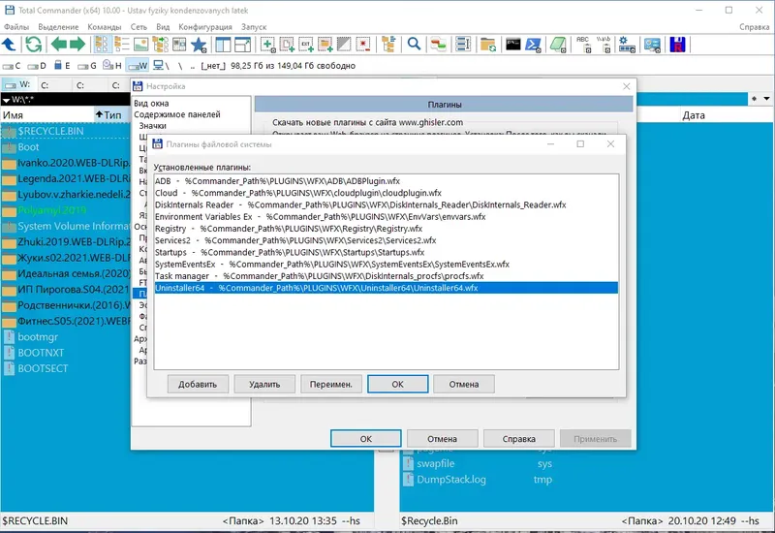Select DiskInternals Reader plugin row
This screenshot has height=533, width=775.
tap(386, 204)
